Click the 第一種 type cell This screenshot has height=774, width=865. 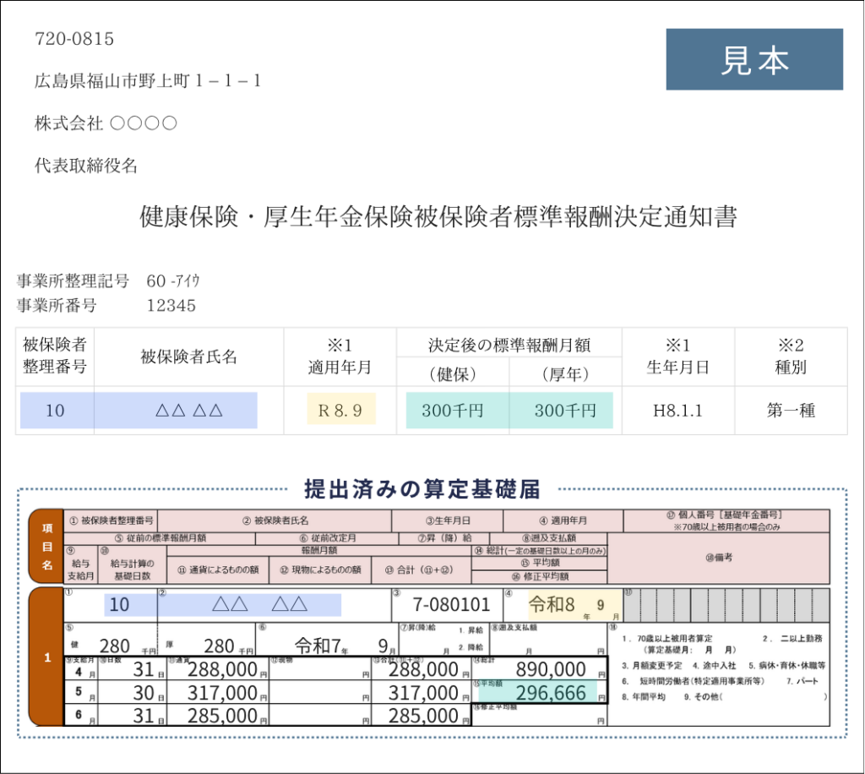click(x=791, y=411)
